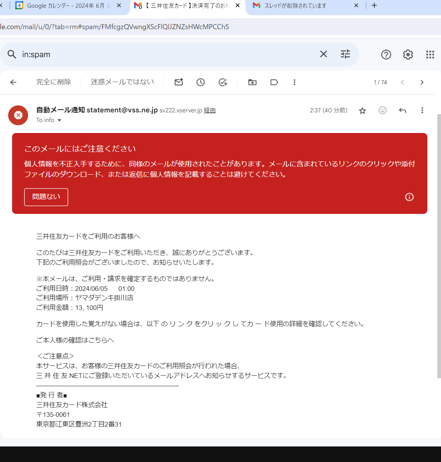Click the ご本人様の確認はこちらへ link
441x462 pixels.
tap(75, 340)
